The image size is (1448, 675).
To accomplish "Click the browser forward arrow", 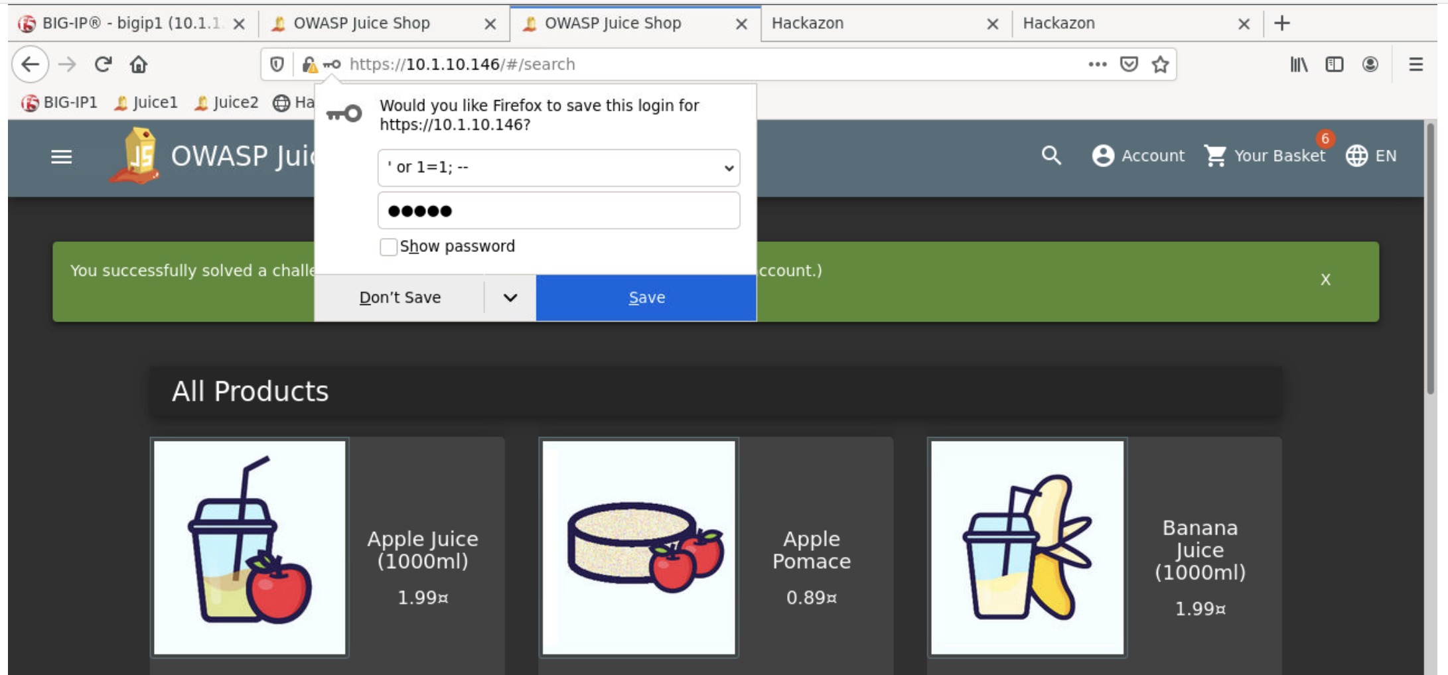I will click(x=67, y=64).
